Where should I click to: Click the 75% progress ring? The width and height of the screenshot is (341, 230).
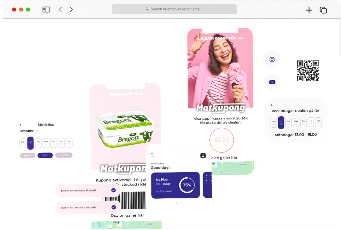pyautogui.click(x=187, y=185)
